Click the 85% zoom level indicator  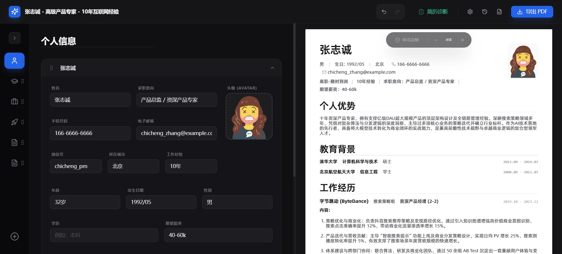449,40
